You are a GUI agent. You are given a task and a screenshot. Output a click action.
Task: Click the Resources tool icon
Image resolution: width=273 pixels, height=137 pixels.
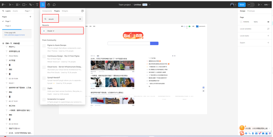coord(43,5)
